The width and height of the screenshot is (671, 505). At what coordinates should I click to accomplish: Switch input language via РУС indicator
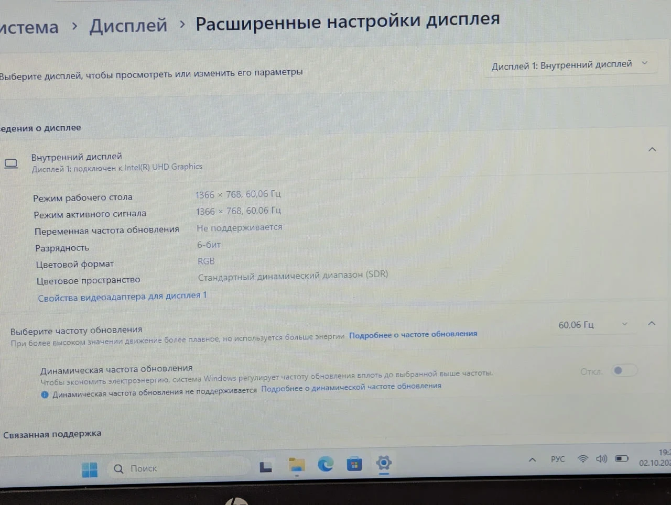[x=558, y=459]
